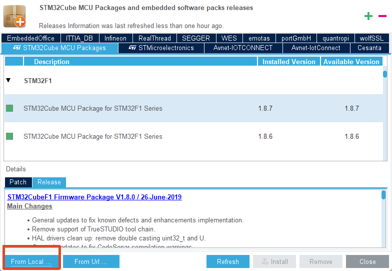Open the Avnet-IOTCONNECT tab
The width and height of the screenshot is (392, 271).
pyautogui.click(x=243, y=48)
